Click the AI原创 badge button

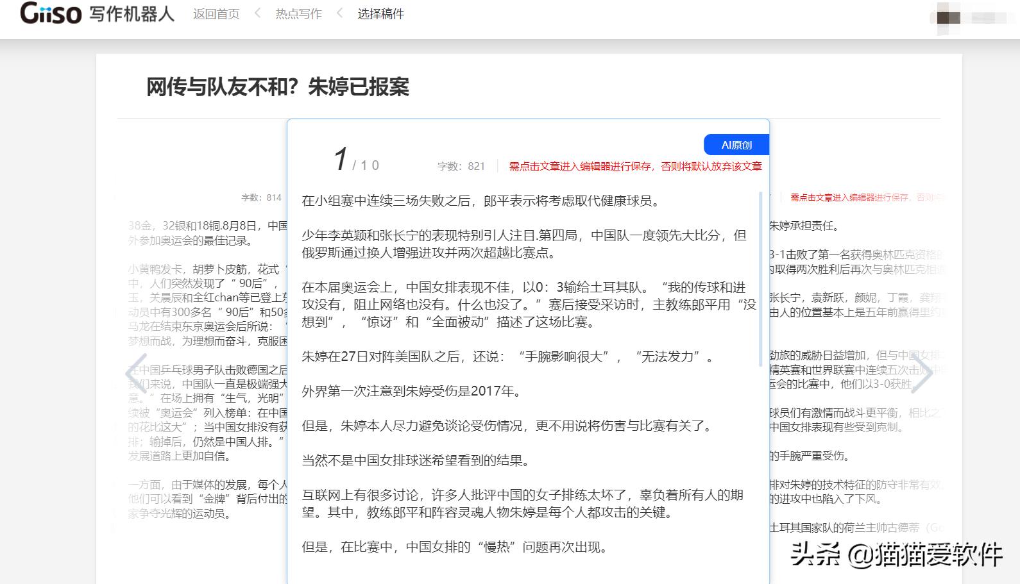(736, 145)
